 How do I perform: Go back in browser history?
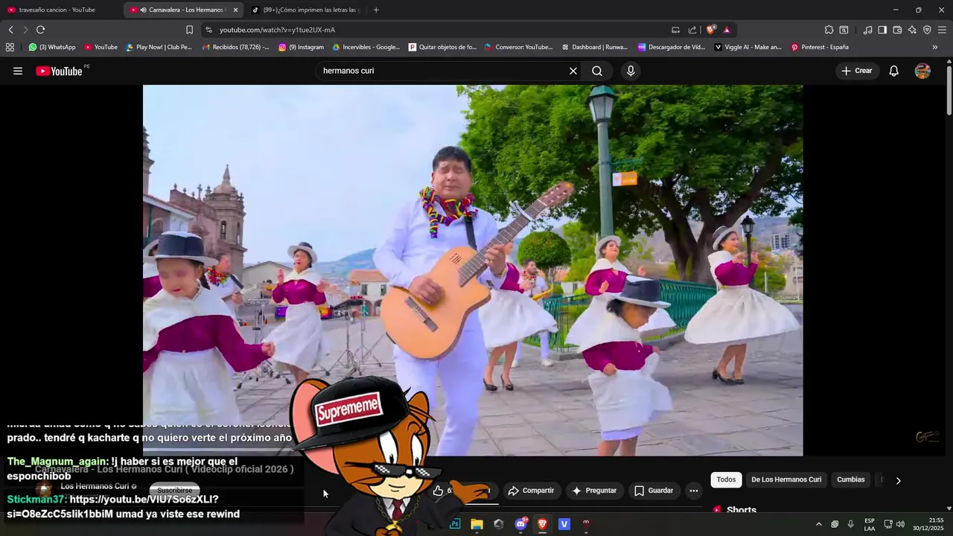pyautogui.click(x=10, y=30)
